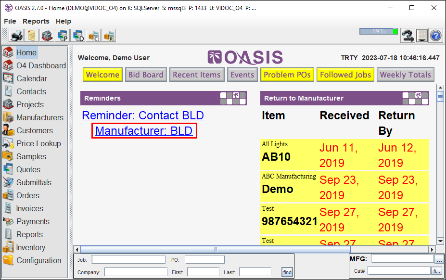Click the vertical scrollbar up arrow

pos(440,88)
